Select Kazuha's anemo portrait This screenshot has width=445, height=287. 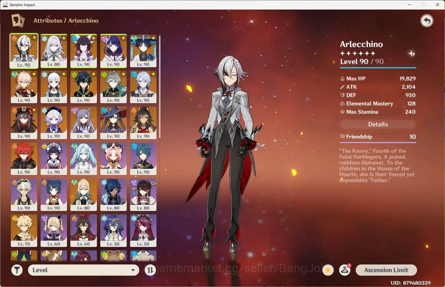pyautogui.click(x=24, y=87)
